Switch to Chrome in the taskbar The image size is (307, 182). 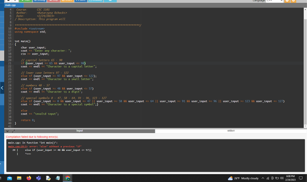click(x=67, y=178)
